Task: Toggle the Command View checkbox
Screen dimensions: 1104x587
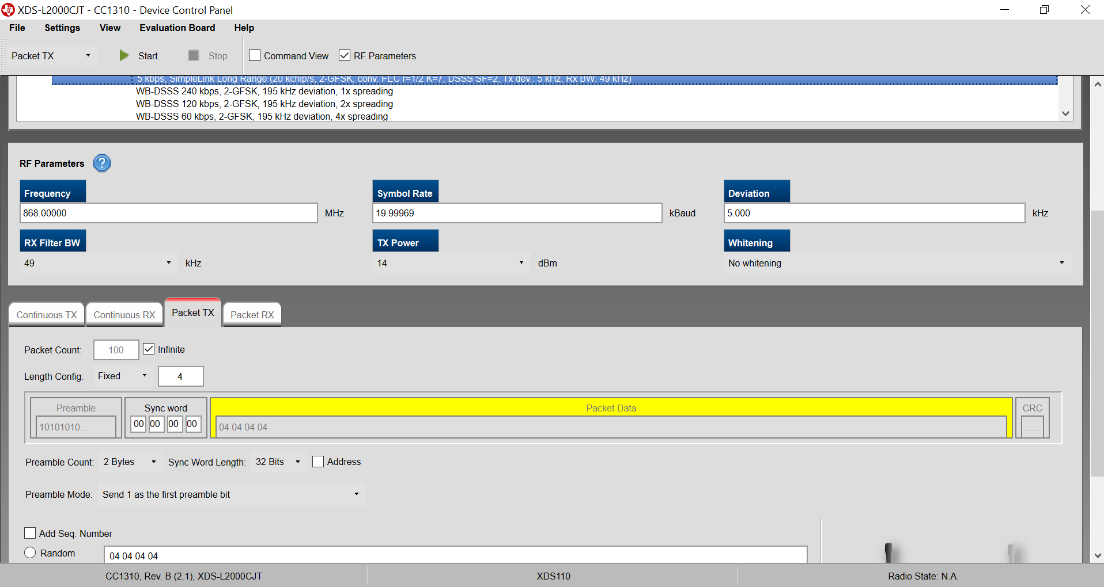Action: tap(255, 55)
